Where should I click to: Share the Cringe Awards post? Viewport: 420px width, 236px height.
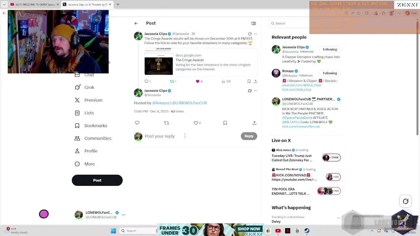coord(256,81)
